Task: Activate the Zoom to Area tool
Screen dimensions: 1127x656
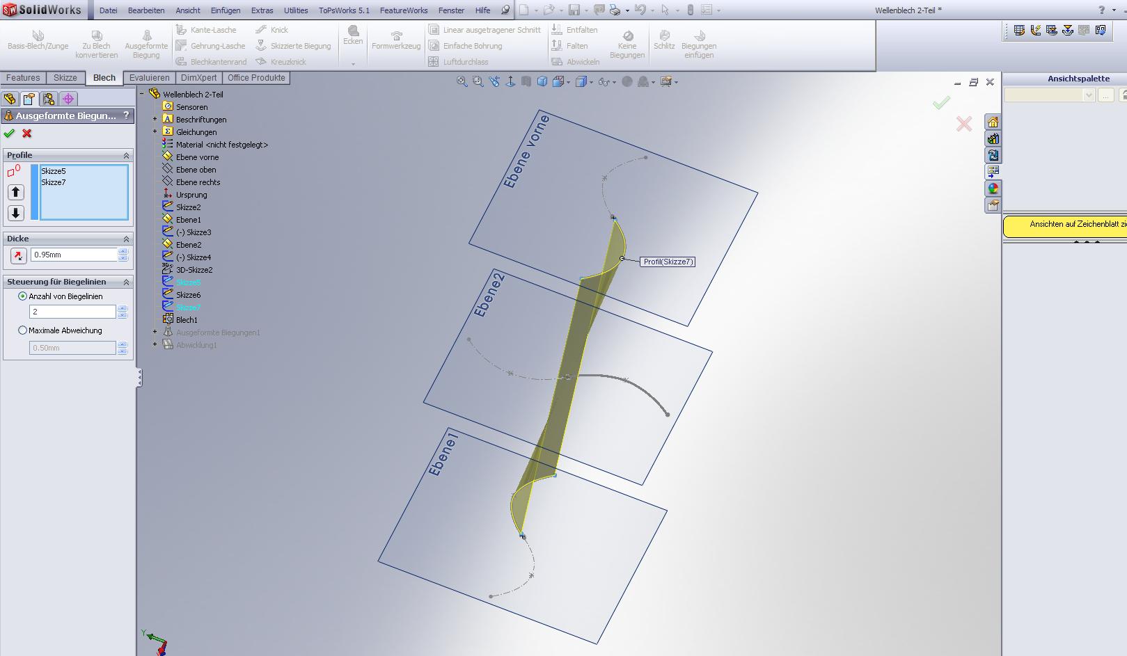Action: [478, 82]
